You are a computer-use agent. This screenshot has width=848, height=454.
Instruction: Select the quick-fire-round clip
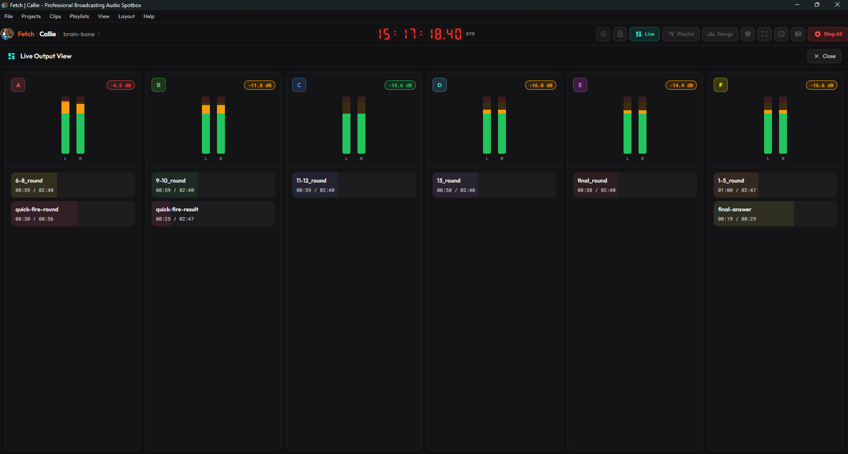[73, 214]
